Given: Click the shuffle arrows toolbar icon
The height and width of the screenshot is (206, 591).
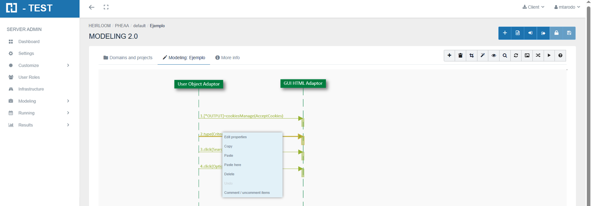Looking at the screenshot, I should pos(538,56).
